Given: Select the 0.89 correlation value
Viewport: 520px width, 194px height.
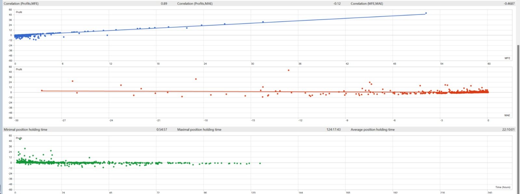Looking at the screenshot, I should (x=164, y=4).
